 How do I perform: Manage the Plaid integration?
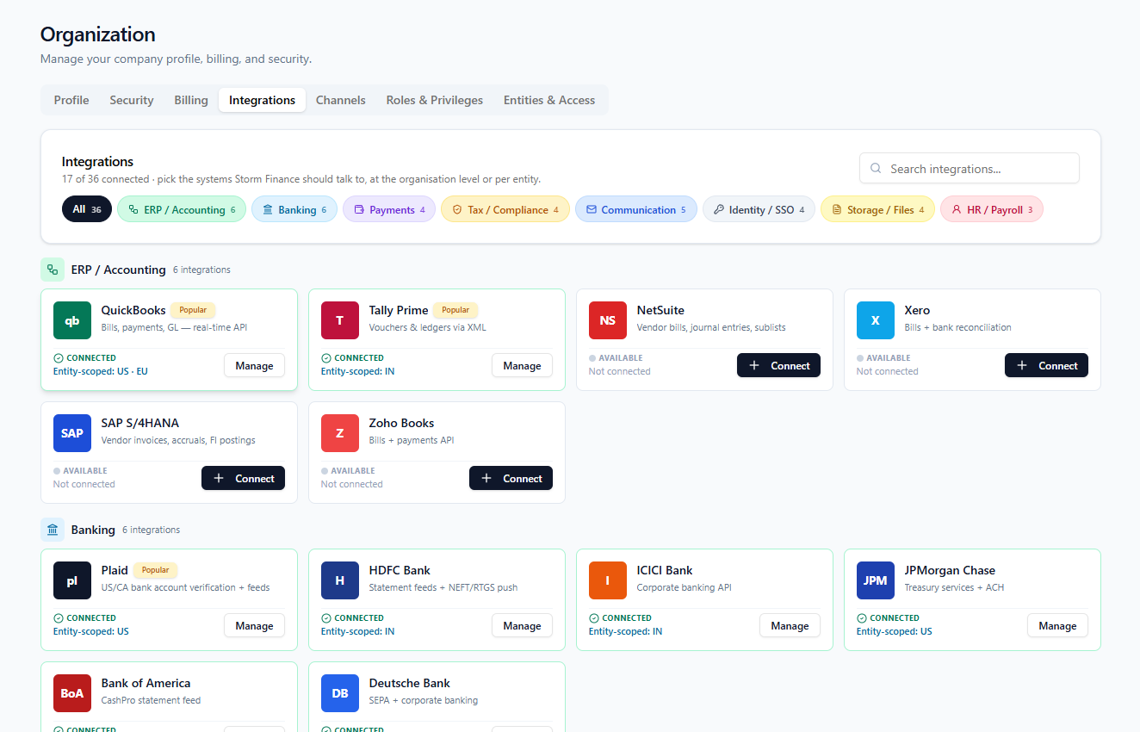click(x=254, y=625)
